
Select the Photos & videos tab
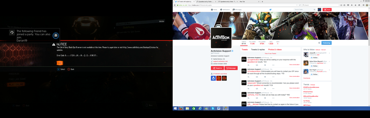275,49
